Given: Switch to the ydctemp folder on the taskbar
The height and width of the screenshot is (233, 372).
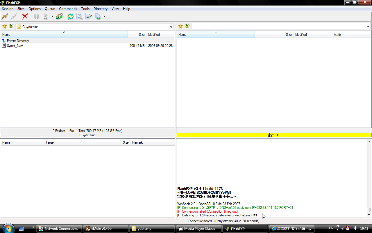Looking at the screenshot, I should point(152,229).
